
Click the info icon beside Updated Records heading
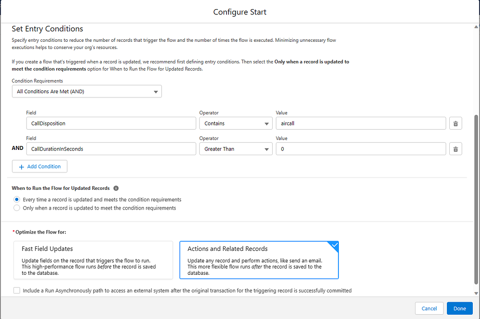pyautogui.click(x=116, y=188)
